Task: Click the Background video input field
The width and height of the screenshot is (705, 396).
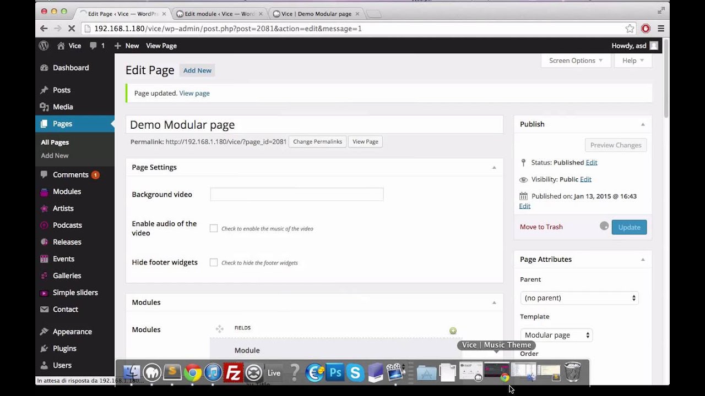Action: pyautogui.click(x=297, y=194)
